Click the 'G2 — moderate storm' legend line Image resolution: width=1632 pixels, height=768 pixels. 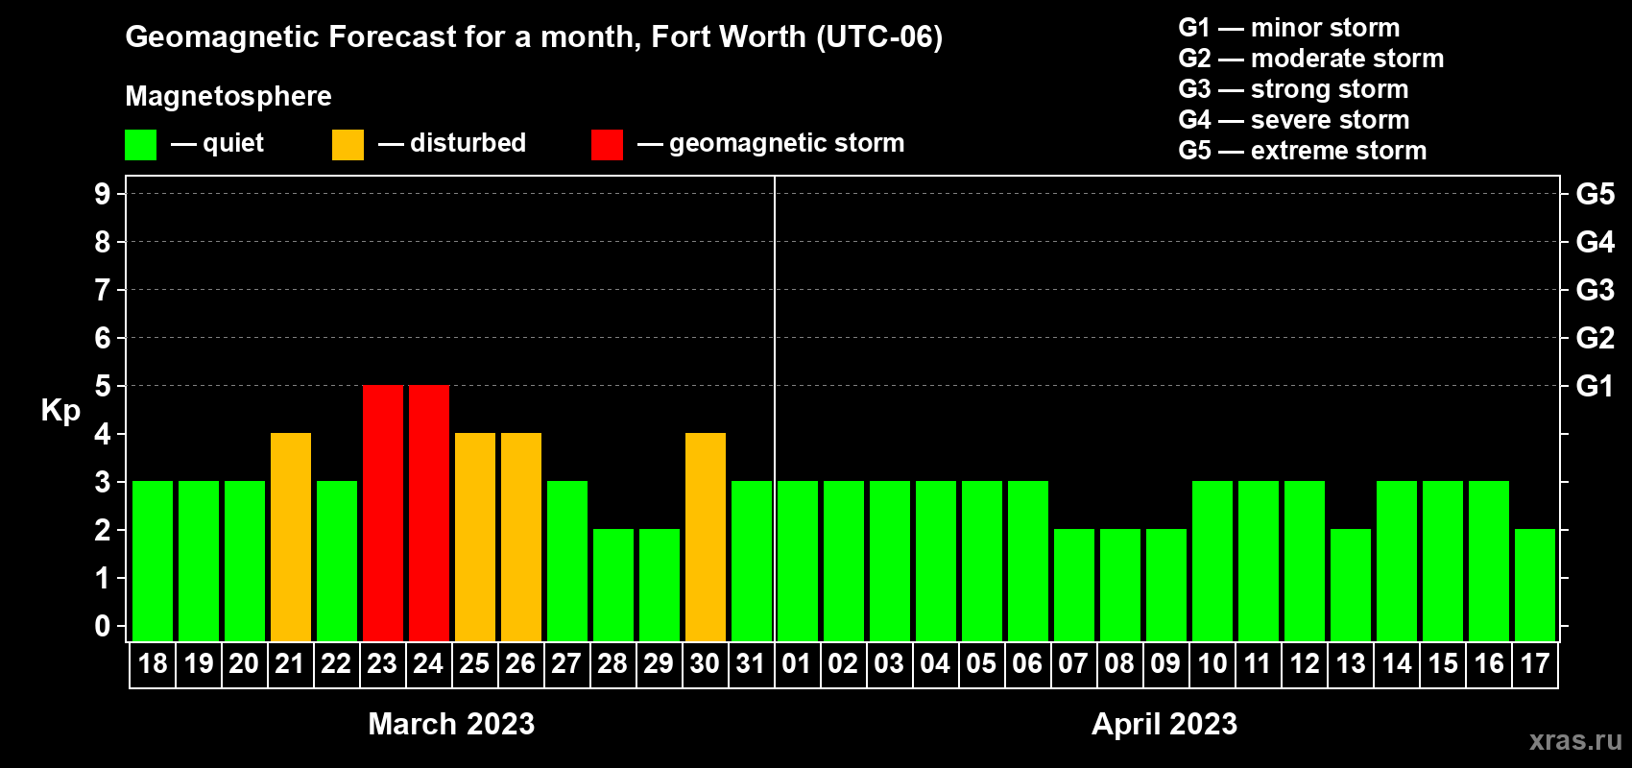point(1311,59)
